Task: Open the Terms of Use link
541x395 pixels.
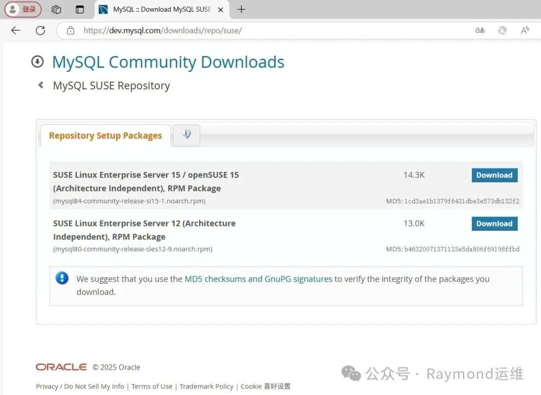Action: (152, 386)
